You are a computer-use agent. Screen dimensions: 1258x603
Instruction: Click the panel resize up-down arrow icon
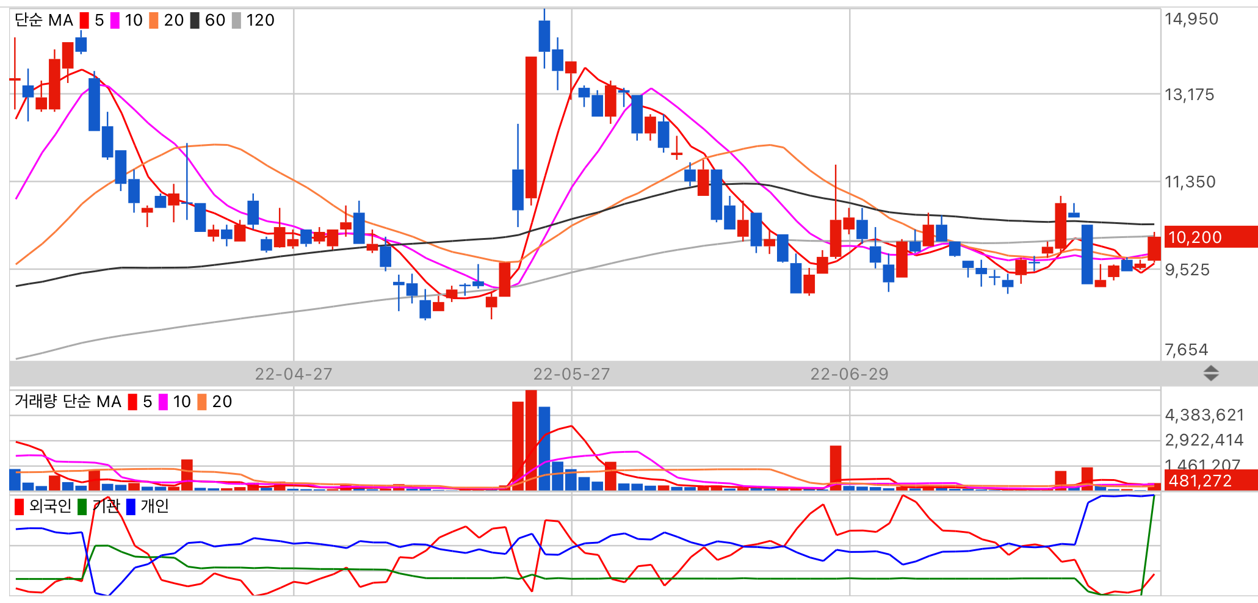(x=1211, y=374)
